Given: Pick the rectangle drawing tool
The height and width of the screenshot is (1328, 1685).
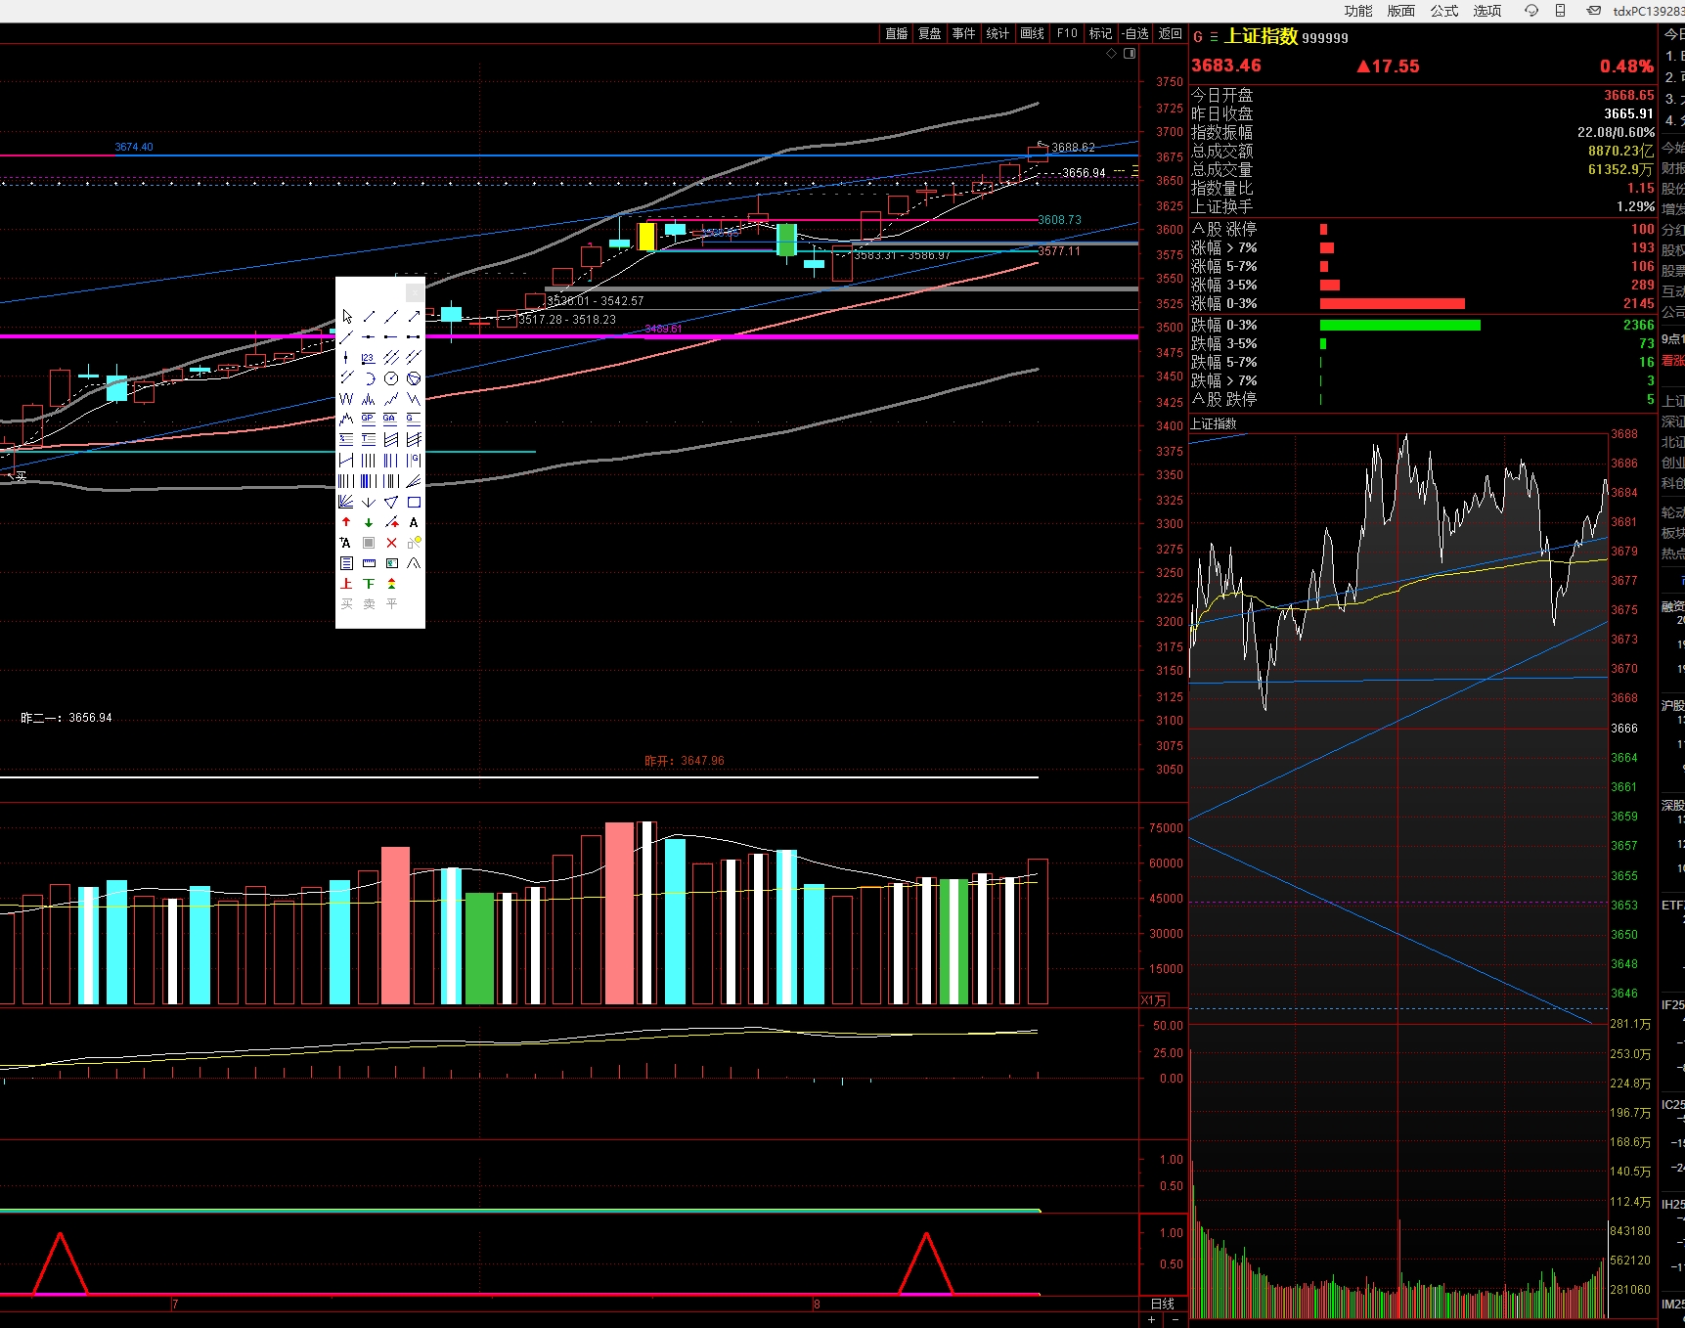Looking at the screenshot, I should pos(414,502).
